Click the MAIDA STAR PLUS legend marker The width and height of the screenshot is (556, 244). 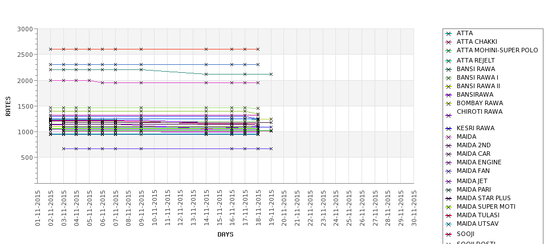click(x=449, y=198)
